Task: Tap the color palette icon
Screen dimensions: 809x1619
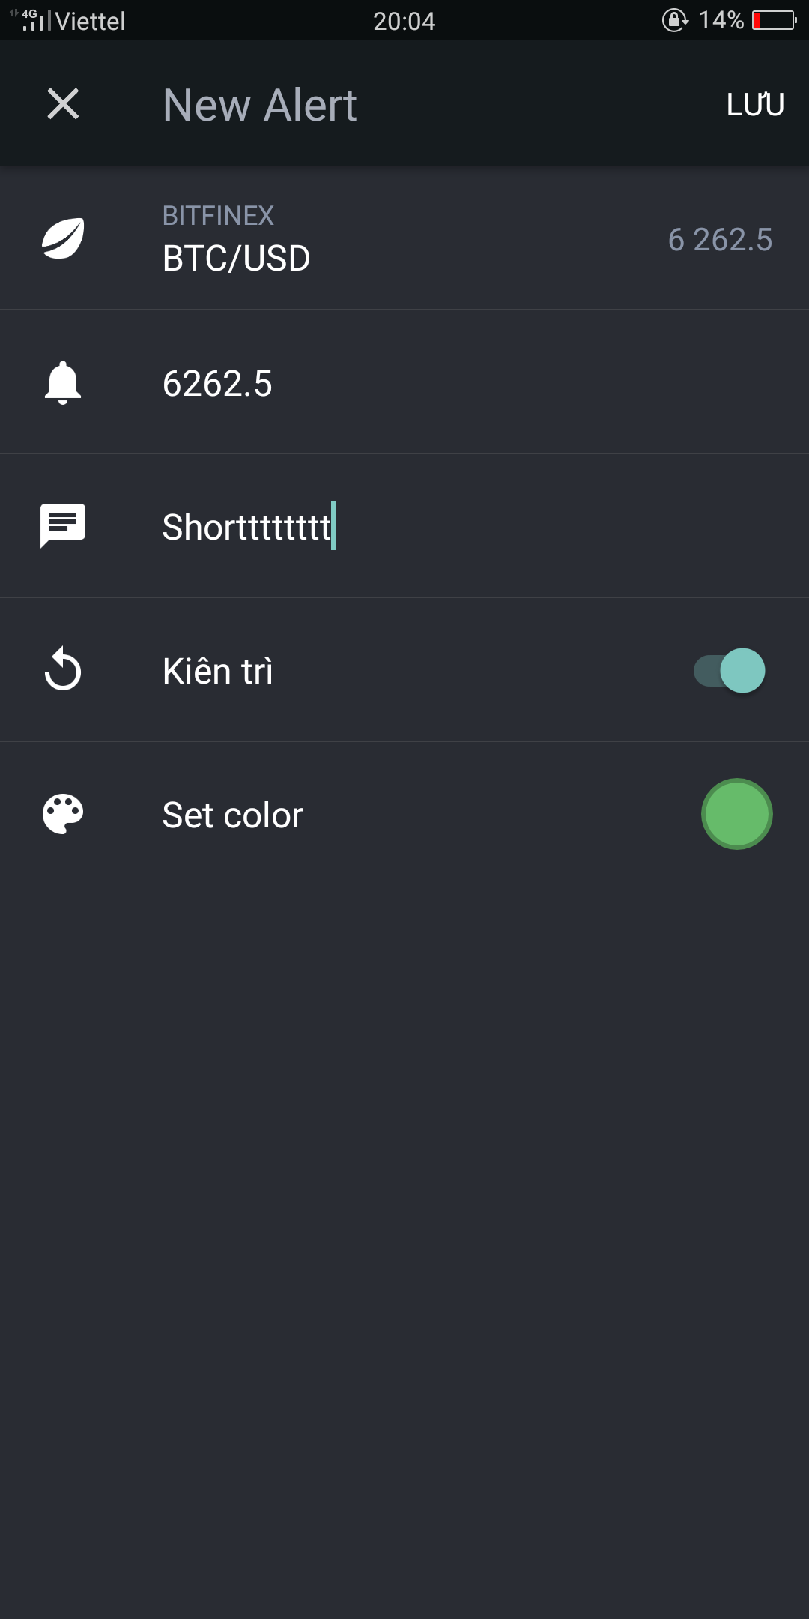Action: point(63,814)
